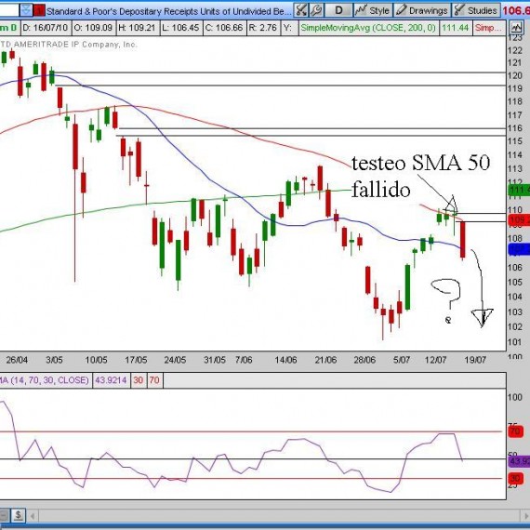Click the grey round button beside dollar icon
This screenshot has width=530, height=530.
tap(4, 515)
